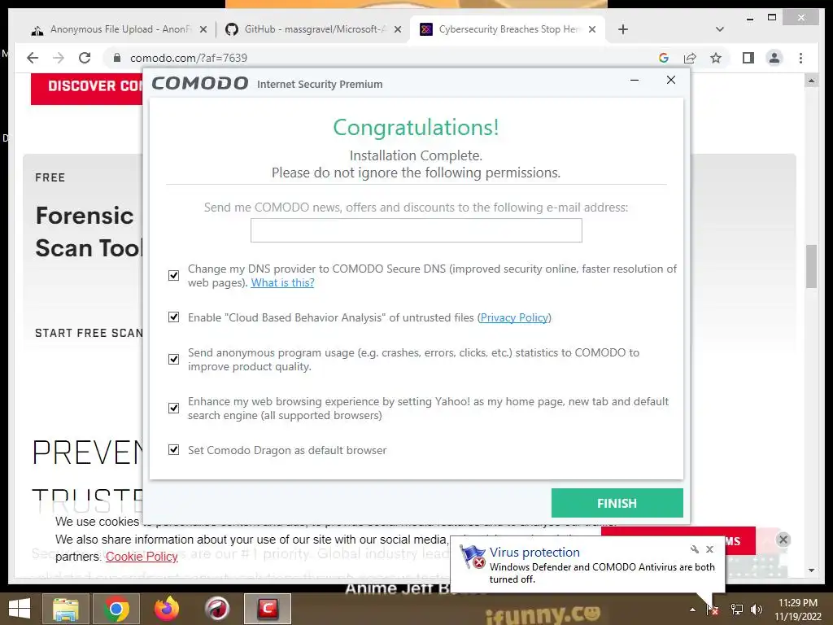833x625 pixels.
Task: Click the taskbar clock showing 11:29 PM
Action: pos(798,610)
